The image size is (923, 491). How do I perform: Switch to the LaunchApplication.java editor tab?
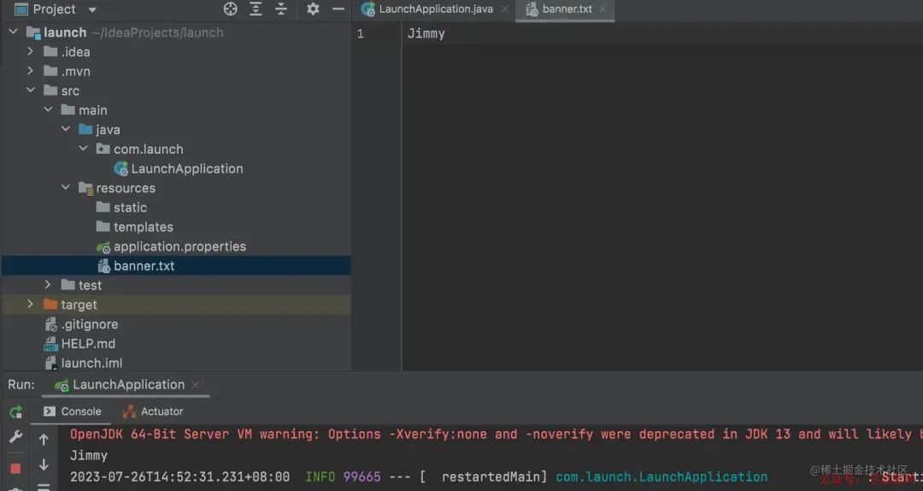pos(436,9)
